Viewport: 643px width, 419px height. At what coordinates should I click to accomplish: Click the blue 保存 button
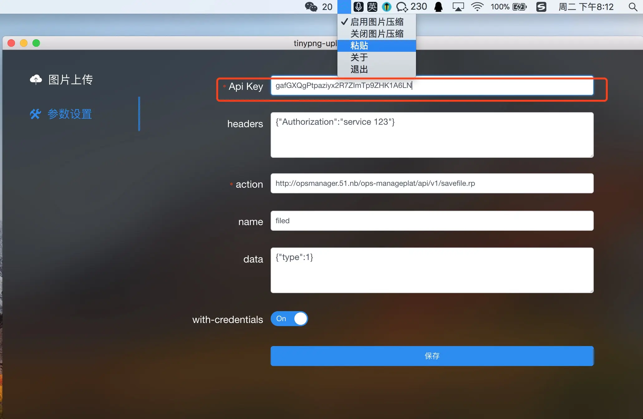pyautogui.click(x=432, y=356)
